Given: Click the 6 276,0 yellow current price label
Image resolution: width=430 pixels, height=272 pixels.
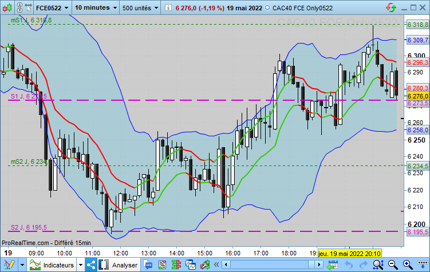Looking at the screenshot, I should (x=417, y=96).
